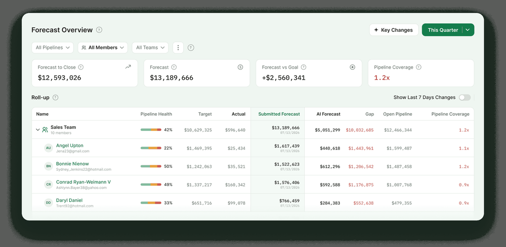Image resolution: width=506 pixels, height=247 pixels.
Task: Toggle Show Last 7 Days Changes switch
Action: click(465, 97)
